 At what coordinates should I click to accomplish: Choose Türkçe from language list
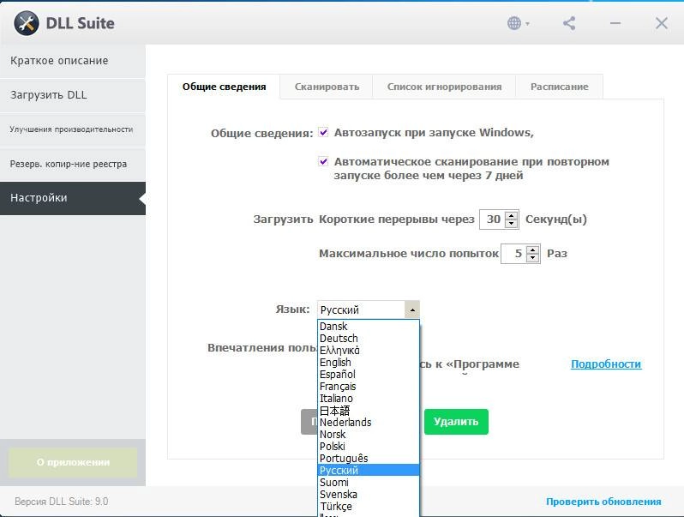click(x=369, y=507)
